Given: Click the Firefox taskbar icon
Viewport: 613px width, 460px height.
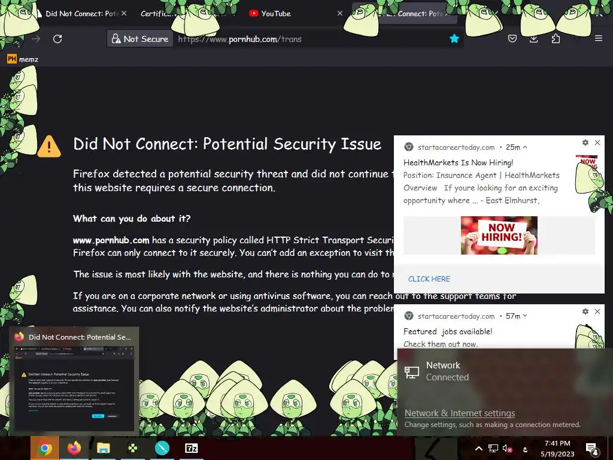Looking at the screenshot, I should coord(74,448).
